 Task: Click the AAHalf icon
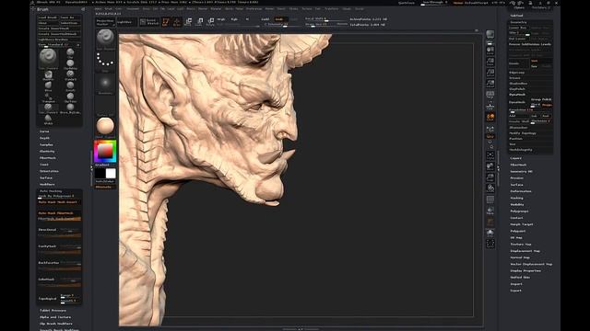pyautogui.click(x=490, y=84)
